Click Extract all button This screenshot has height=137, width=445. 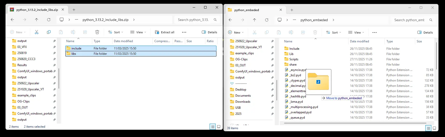click(165, 32)
